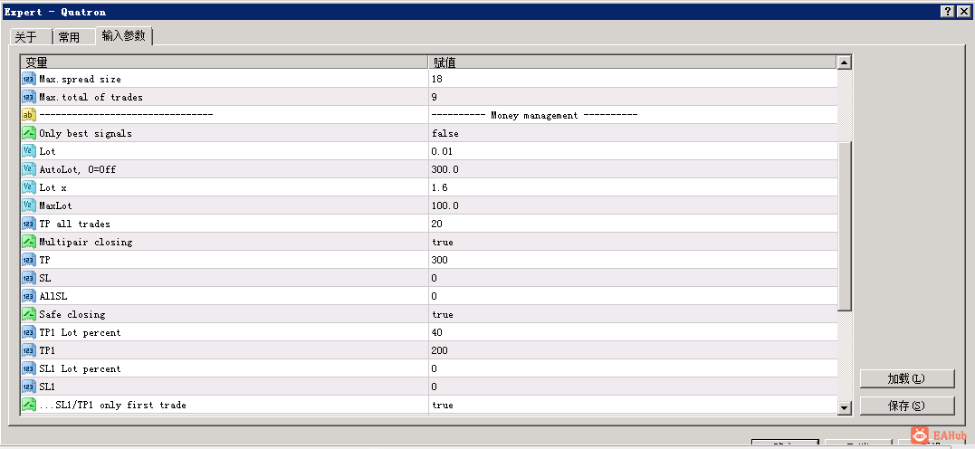Click the integer icon beside Max.total of trades
The image size is (975, 449).
[x=29, y=97]
